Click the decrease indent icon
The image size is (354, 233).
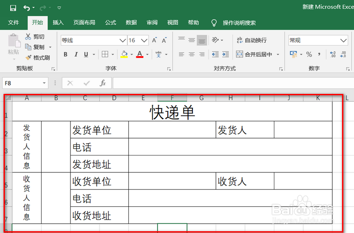tap(215, 54)
